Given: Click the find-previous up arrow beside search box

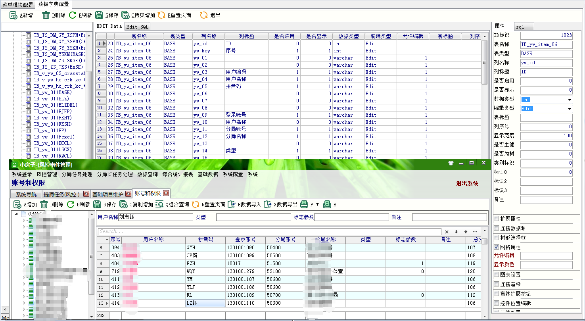Looking at the screenshot, I should (x=466, y=232).
